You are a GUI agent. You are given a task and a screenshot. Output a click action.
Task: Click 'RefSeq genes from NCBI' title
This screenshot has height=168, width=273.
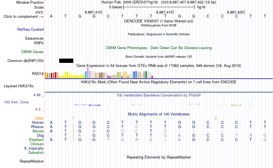point(159,25)
